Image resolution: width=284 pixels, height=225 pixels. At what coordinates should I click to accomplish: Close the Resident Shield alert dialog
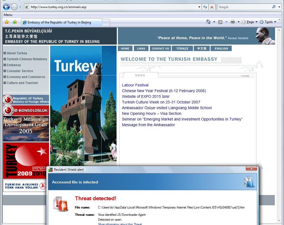pos(251,168)
